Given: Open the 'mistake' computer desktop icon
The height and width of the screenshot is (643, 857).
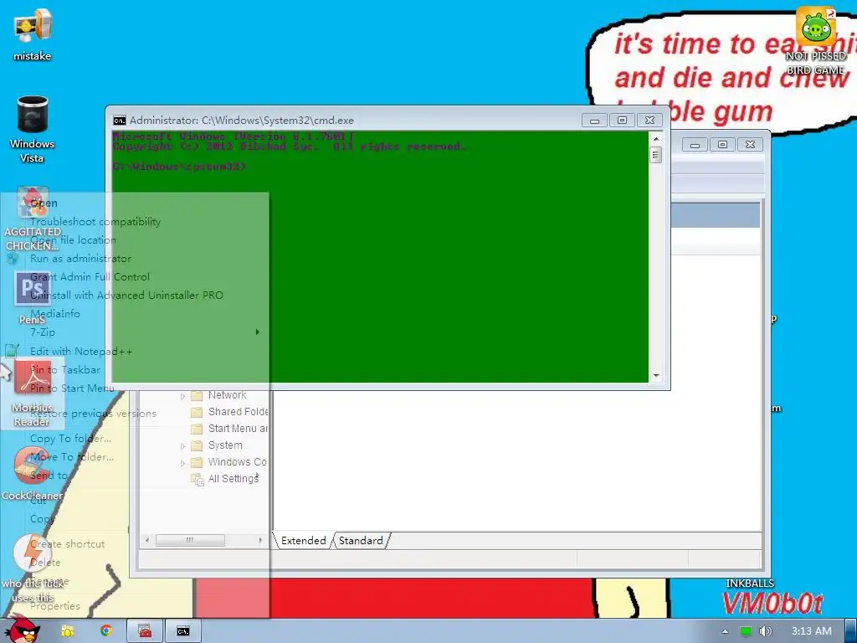Looking at the screenshot, I should coord(33,36).
